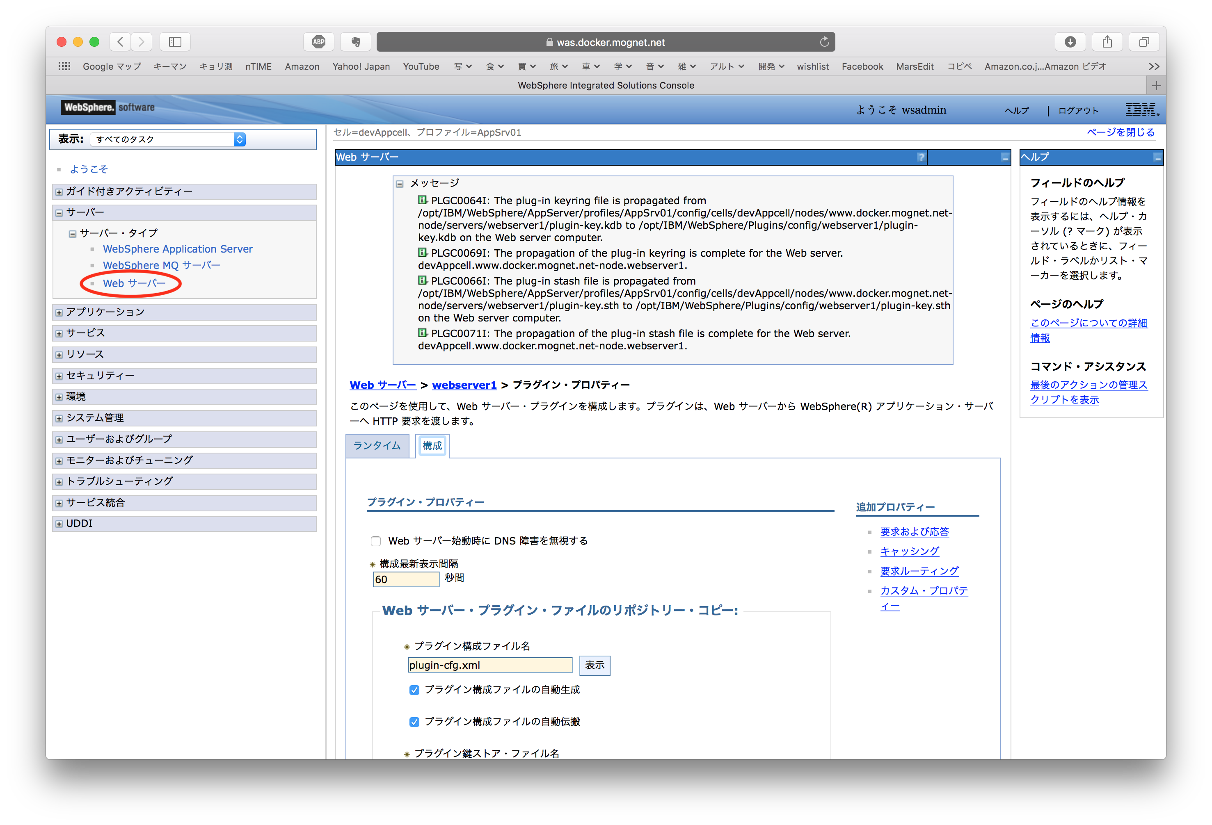This screenshot has width=1212, height=825.
Task: Switch to the ランタイム tab
Action: pyautogui.click(x=377, y=446)
